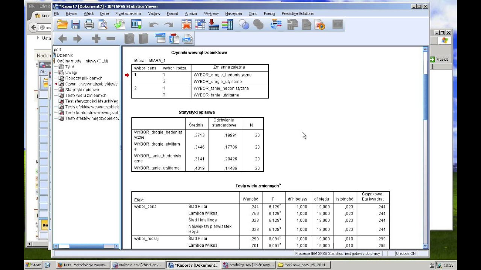Collapse outline item with the minus icon
The width and height of the screenshot is (481, 270).
click(x=110, y=39)
